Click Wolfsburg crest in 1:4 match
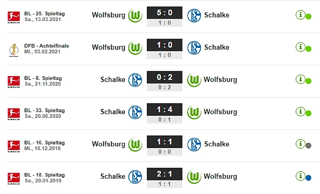 point(194,112)
